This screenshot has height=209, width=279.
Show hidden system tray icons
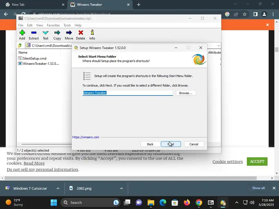pos(237,202)
